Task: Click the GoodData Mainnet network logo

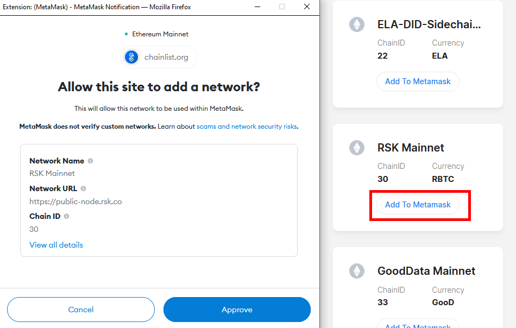Action: point(356,270)
